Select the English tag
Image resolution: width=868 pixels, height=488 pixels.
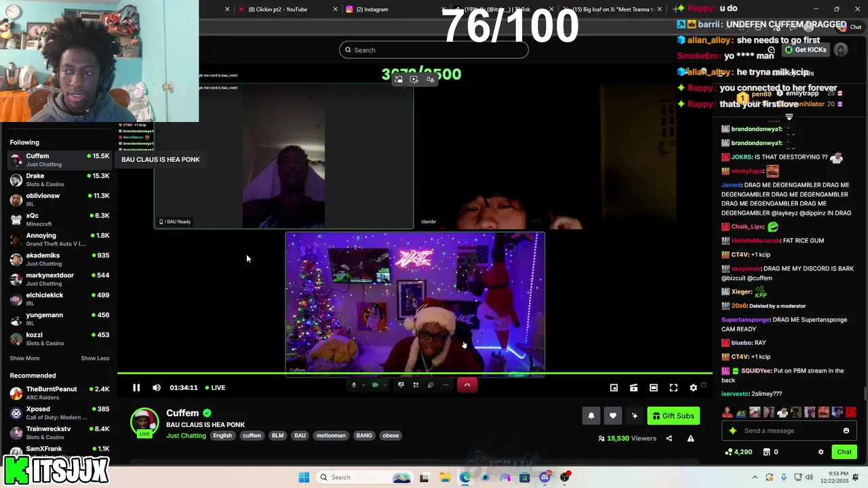pyautogui.click(x=222, y=436)
